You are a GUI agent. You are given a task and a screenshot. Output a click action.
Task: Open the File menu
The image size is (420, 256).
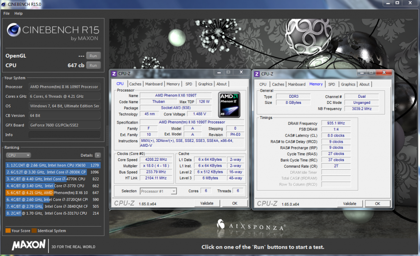pyautogui.click(x=7, y=13)
